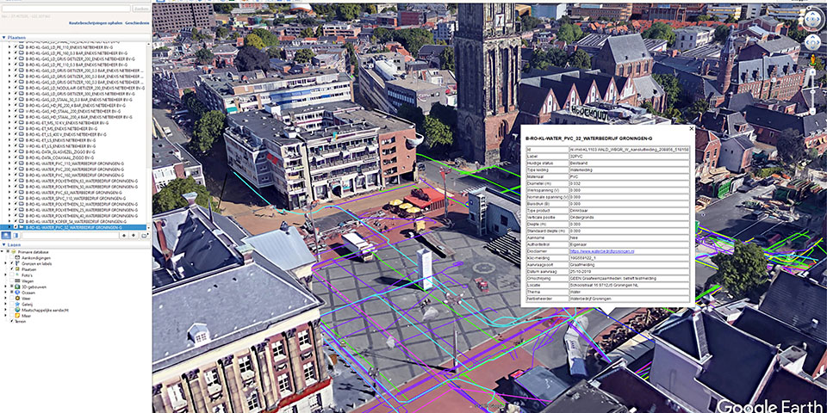Collapse the Lagen panel header

[3, 245]
